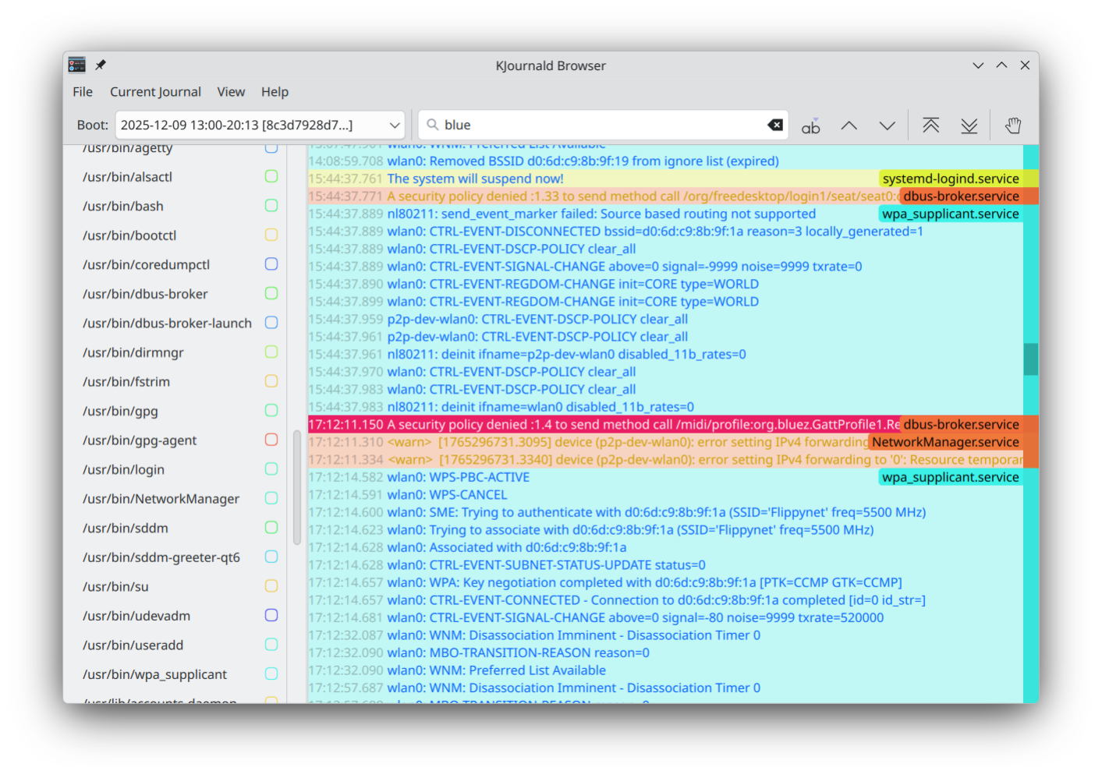Click into the search field containing 'blue'
Screen dimensions: 1102x778
(601, 125)
